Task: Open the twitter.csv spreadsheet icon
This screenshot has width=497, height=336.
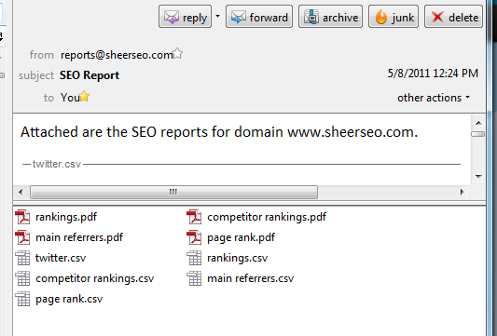Action: (x=22, y=258)
